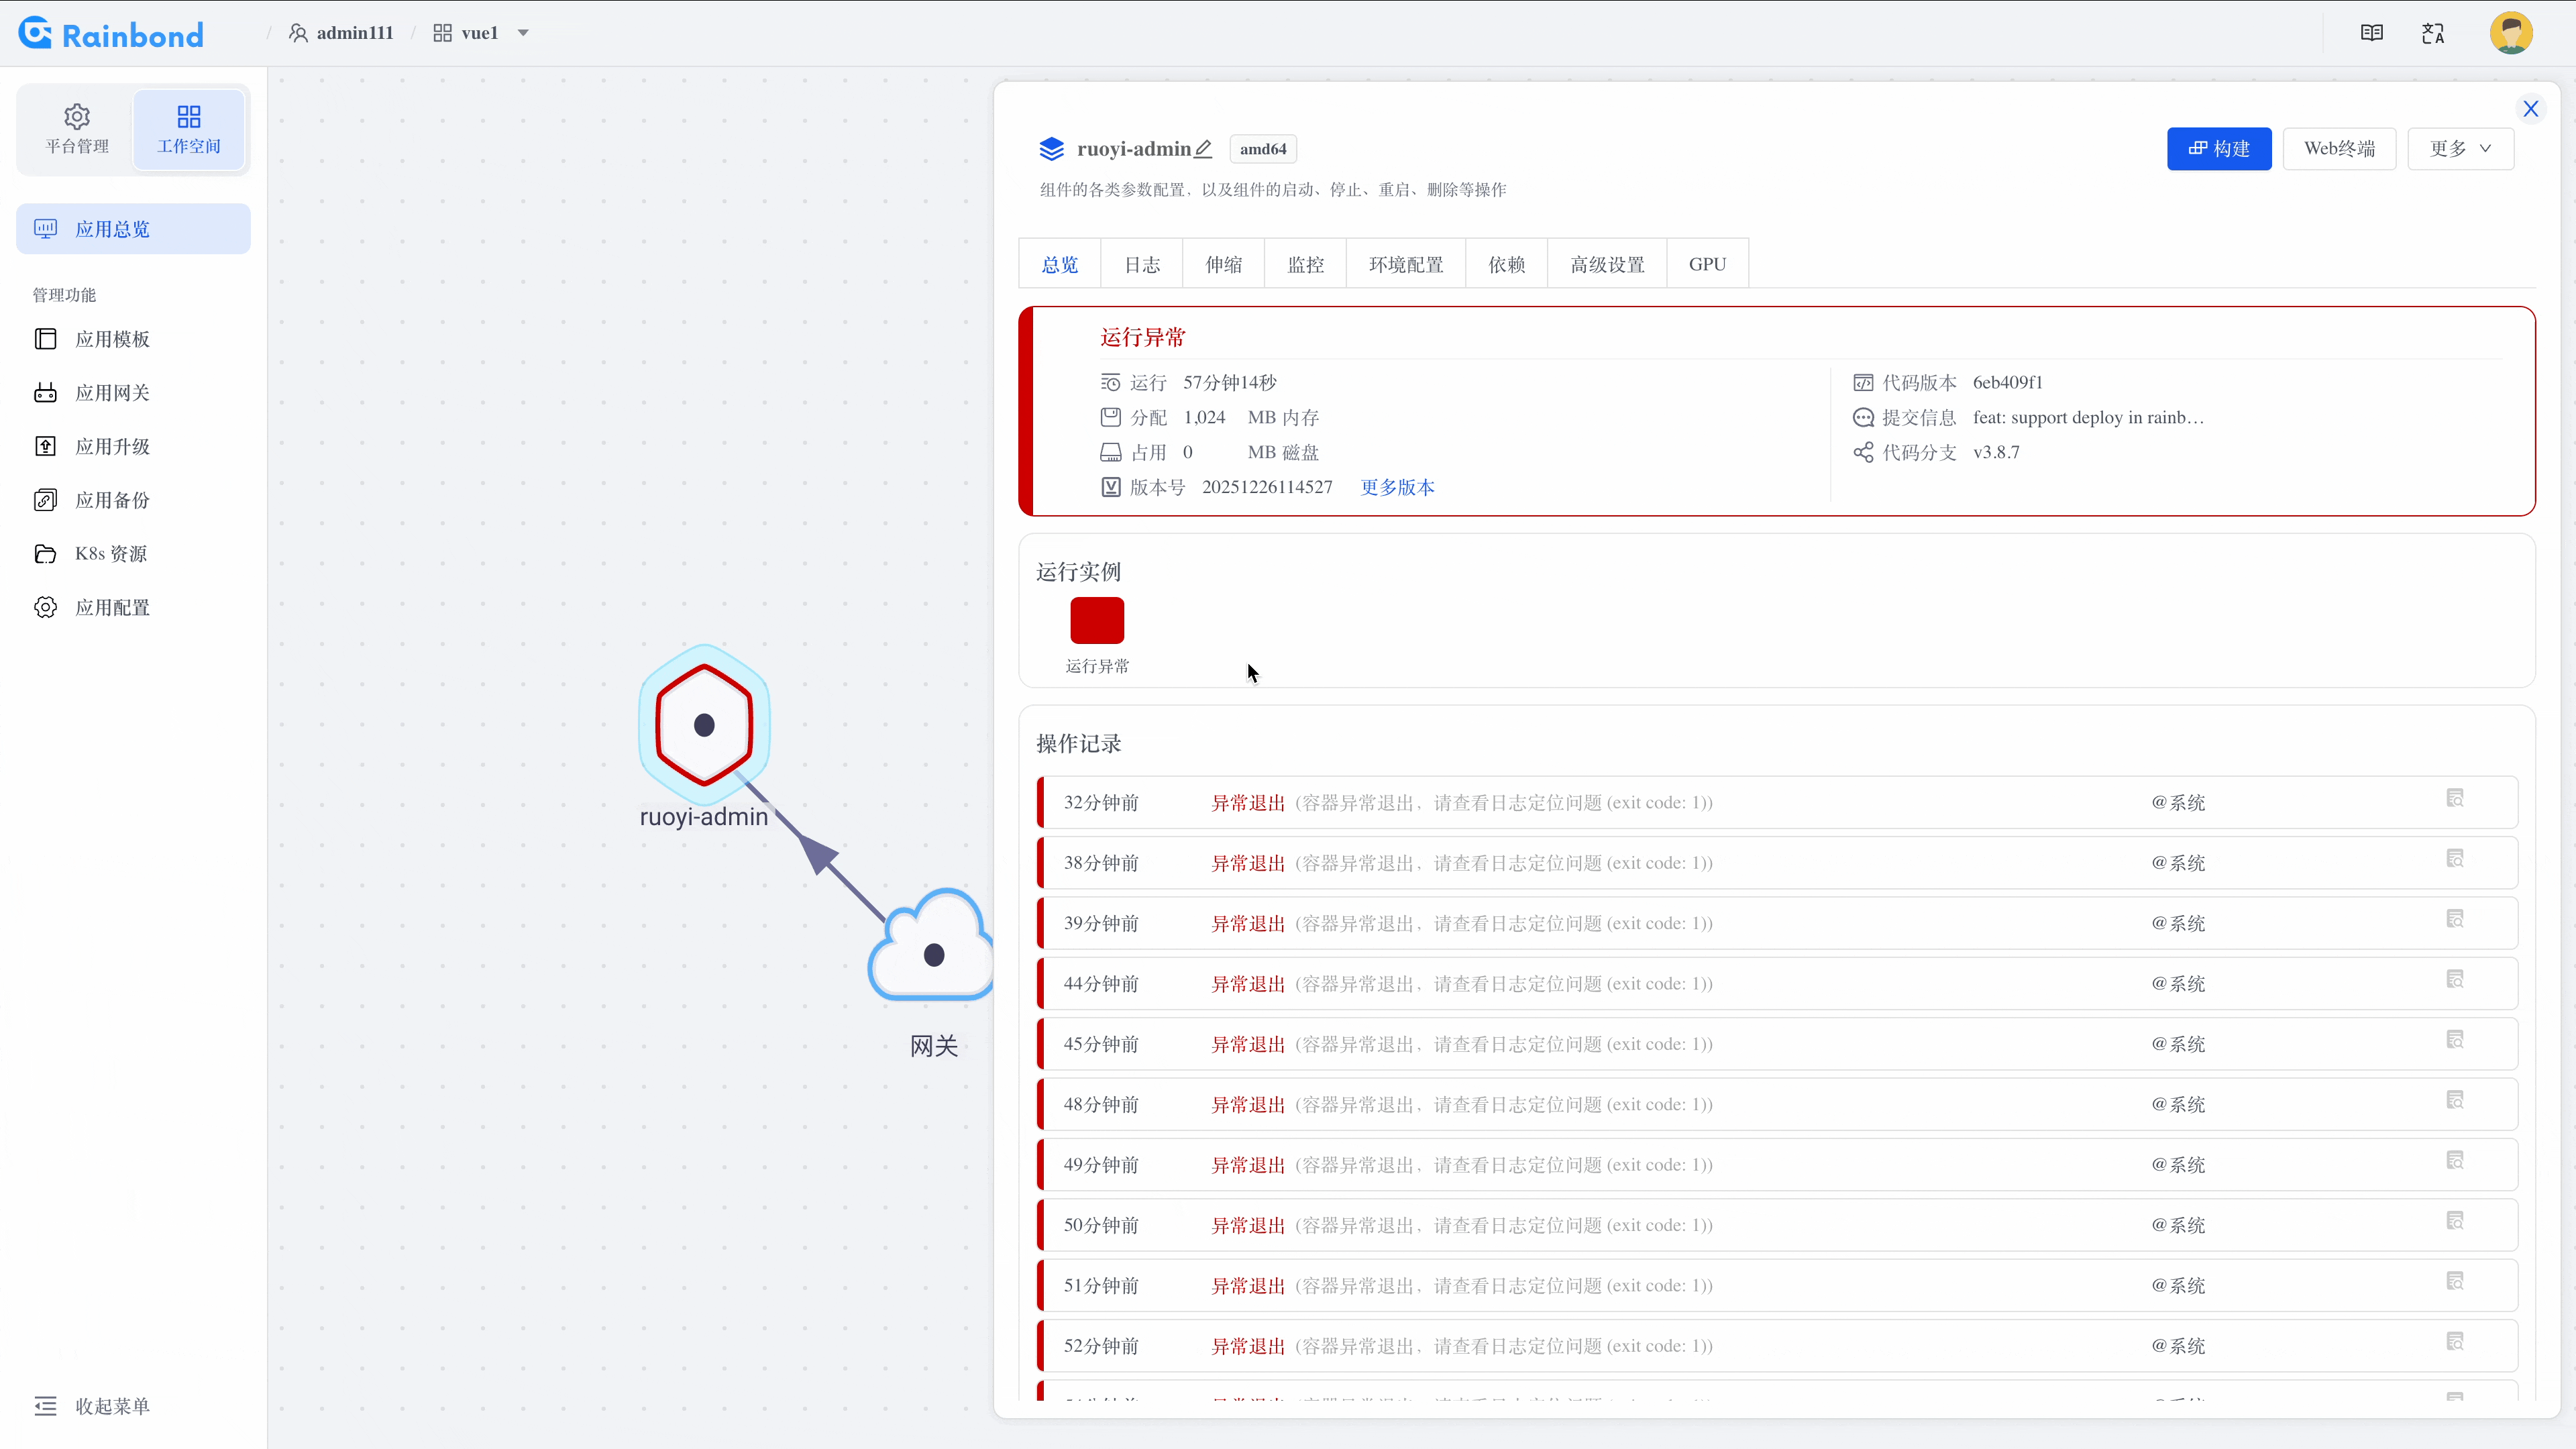
Task: Click the edit pencil next to ruoyi-admin
Action: click(x=1203, y=149)
